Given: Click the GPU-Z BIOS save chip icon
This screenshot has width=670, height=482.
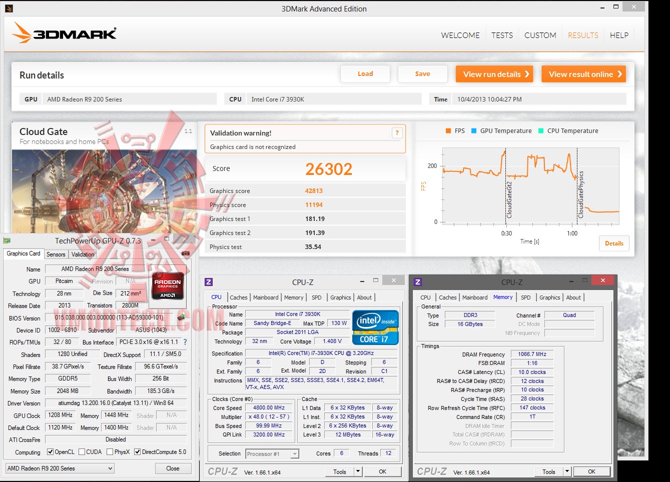Looking at the screenshot, I should 181,317.
